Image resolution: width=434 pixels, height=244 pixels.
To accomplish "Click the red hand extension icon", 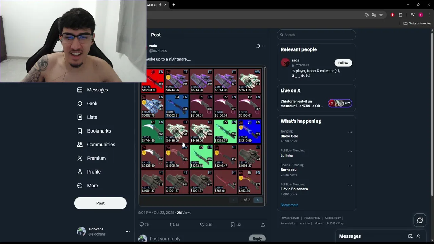I will pos(392,15).
